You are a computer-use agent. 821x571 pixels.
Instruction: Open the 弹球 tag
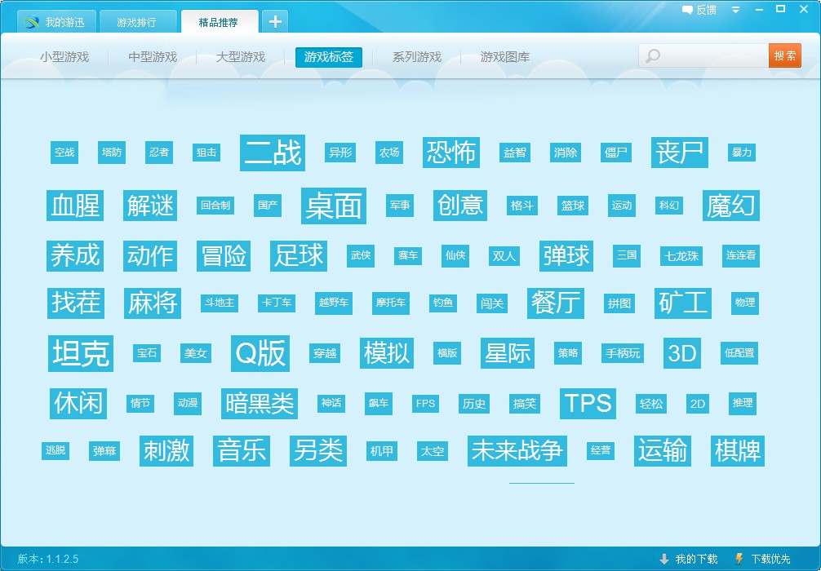[x=566, y=255]
